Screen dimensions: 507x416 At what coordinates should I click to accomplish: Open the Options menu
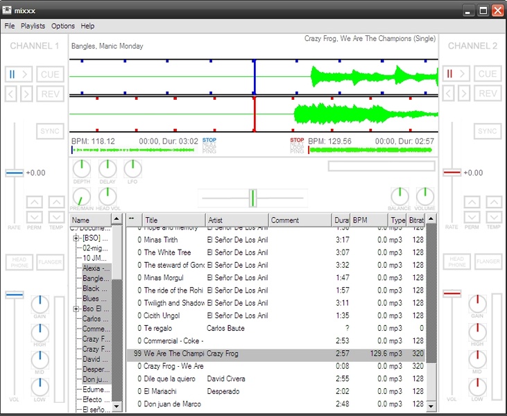pos(63,26)
